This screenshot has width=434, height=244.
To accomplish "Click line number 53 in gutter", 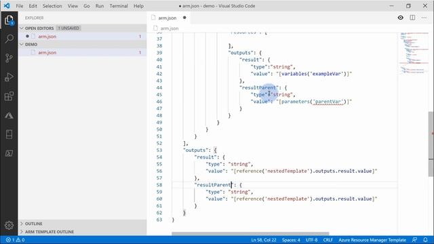I will pyautogui.click(x=159, y=150).
